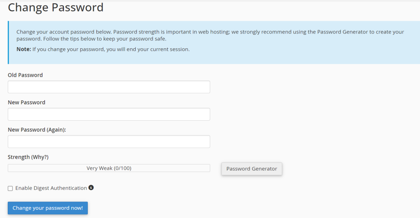Click into the New Password field
The height and width of the screenshot is (218, 420).
click(x=109, y=115)
